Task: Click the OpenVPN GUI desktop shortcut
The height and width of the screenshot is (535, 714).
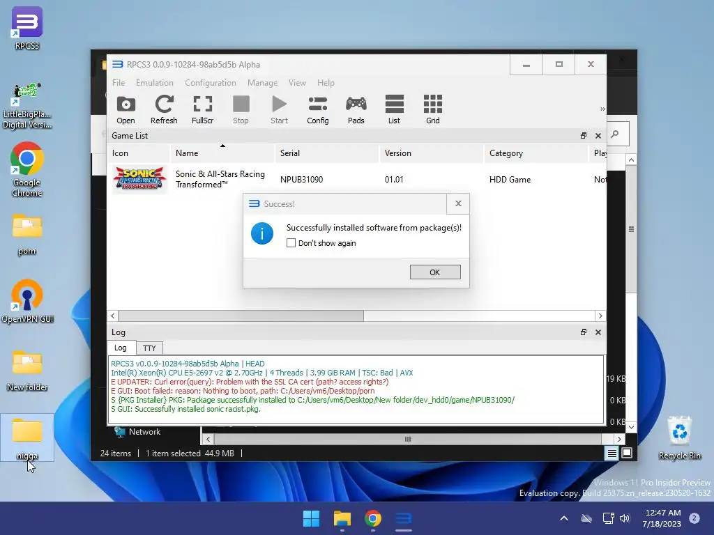Action: (27, 302)
